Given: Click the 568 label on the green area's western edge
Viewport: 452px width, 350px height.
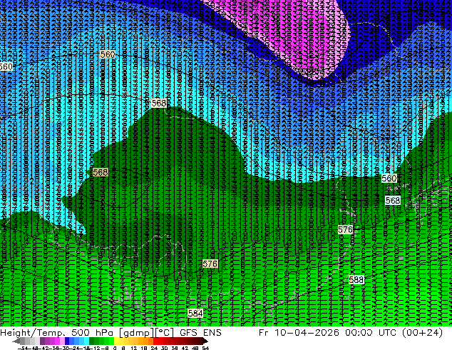Looking at the screenshot, I should point(101,172).
